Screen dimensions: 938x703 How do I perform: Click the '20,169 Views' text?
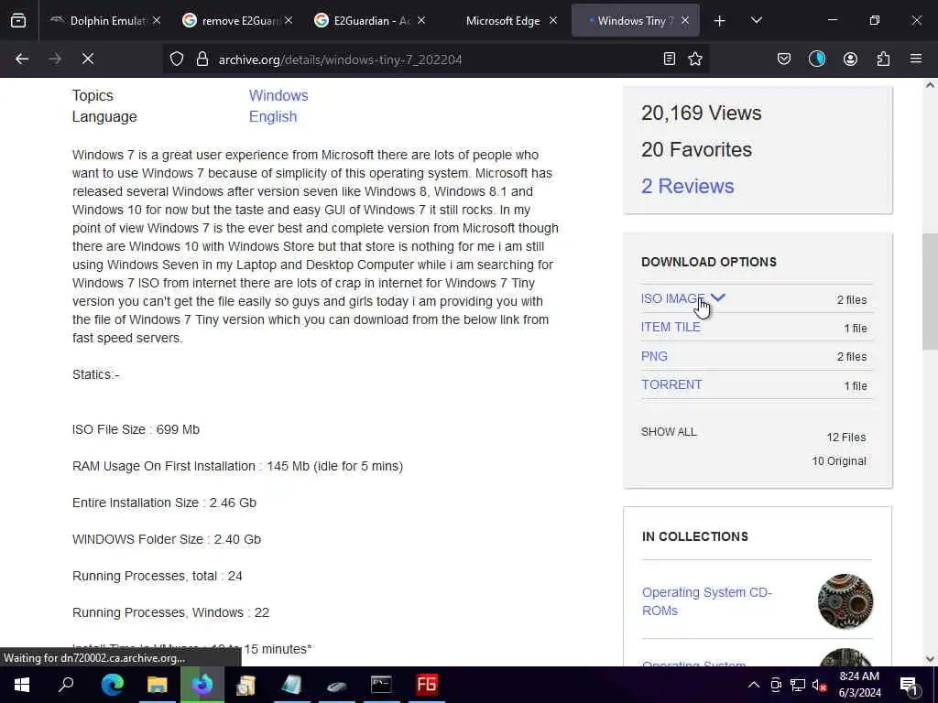click(x=701, y=113)
